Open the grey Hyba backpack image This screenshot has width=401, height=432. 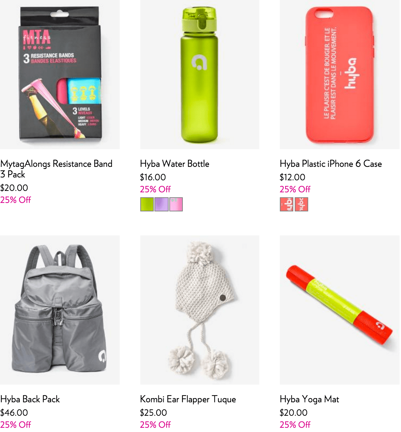pos(60,310)
